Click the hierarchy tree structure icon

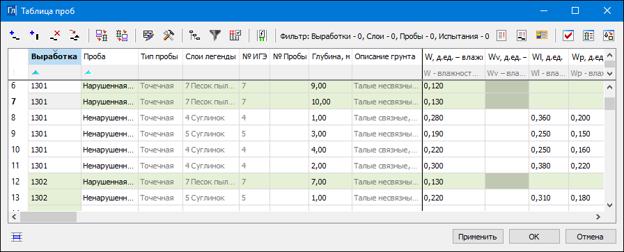click(x=195, y=36)
